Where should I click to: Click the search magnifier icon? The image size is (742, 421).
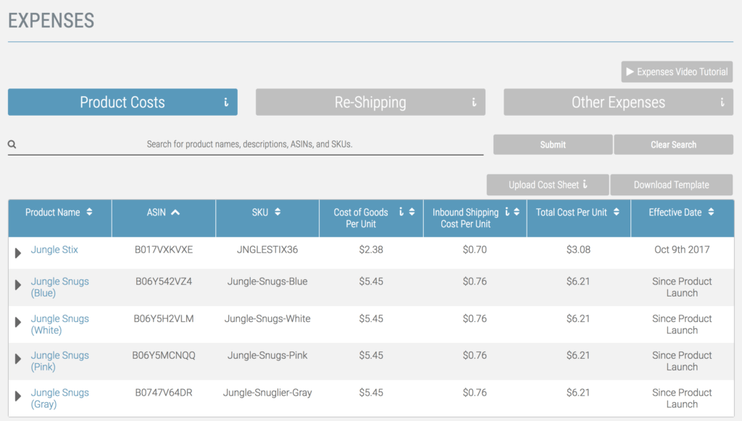(x=12, y=144)
